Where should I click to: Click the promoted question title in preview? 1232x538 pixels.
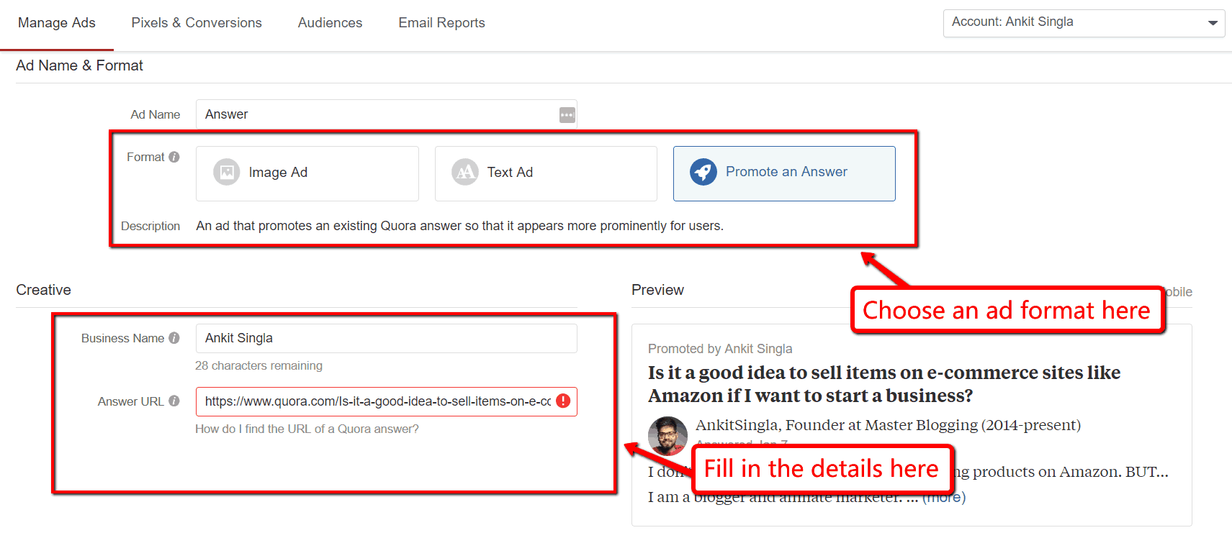[884, 384]
